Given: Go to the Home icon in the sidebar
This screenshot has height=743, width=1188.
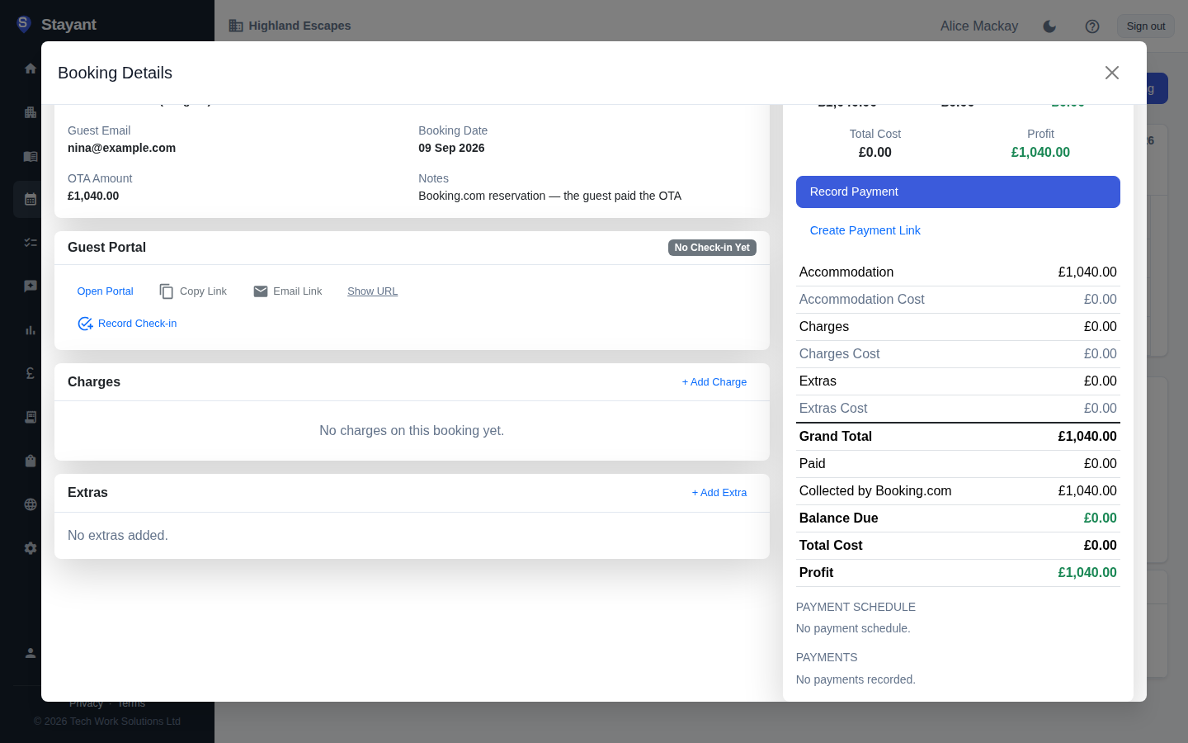Looking at the screenshot, I should [31, 69].
